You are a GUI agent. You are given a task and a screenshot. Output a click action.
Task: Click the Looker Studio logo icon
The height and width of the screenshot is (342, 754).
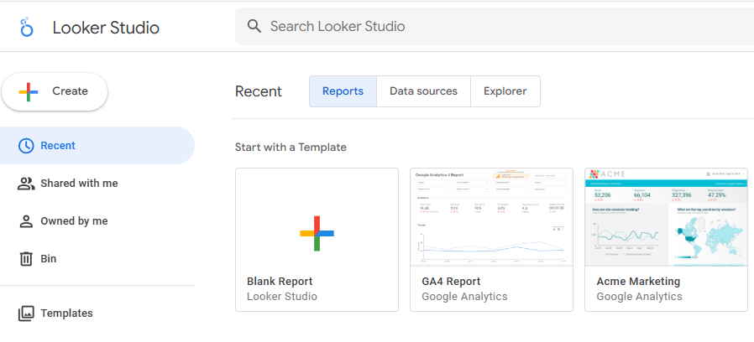(x=26, y=27)
